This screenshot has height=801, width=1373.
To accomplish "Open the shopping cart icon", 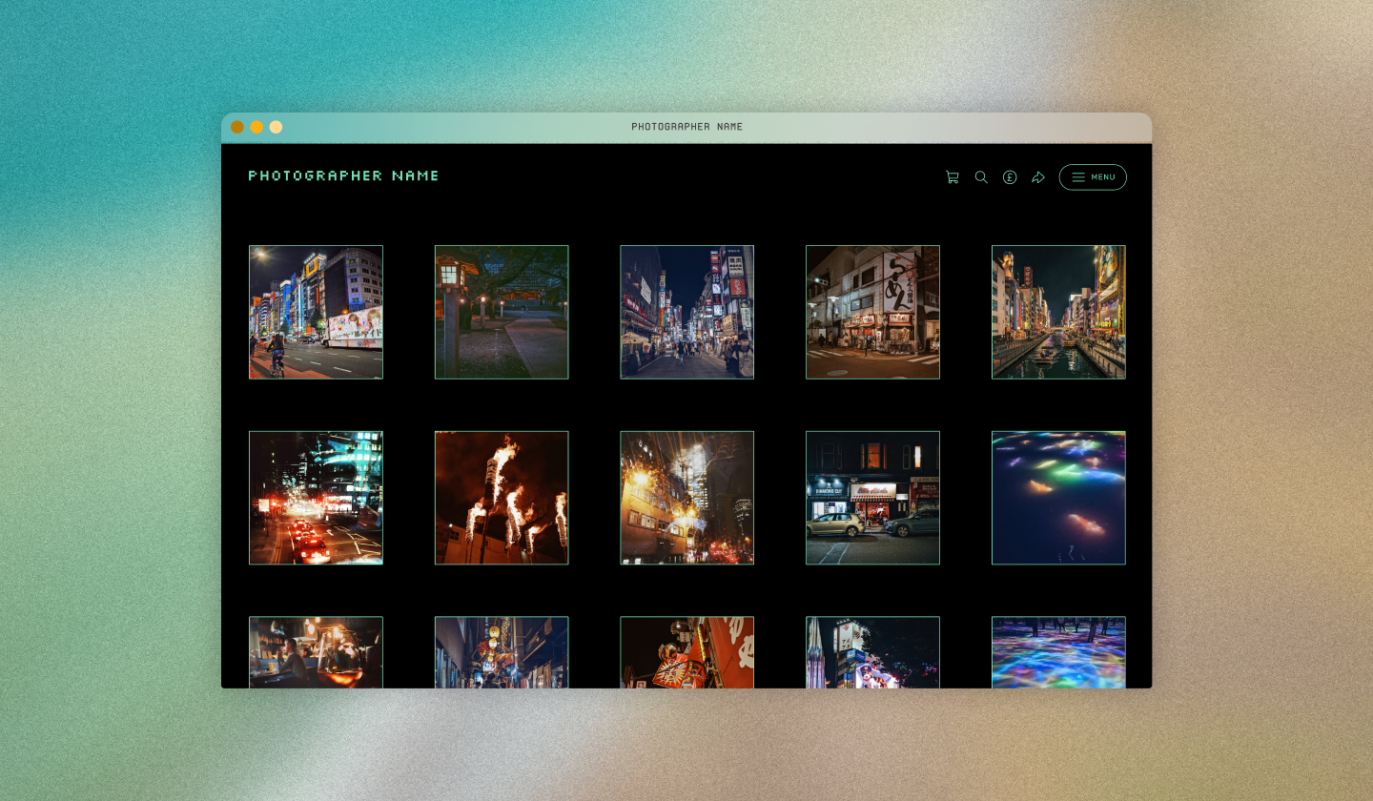I will pos(952,176).
